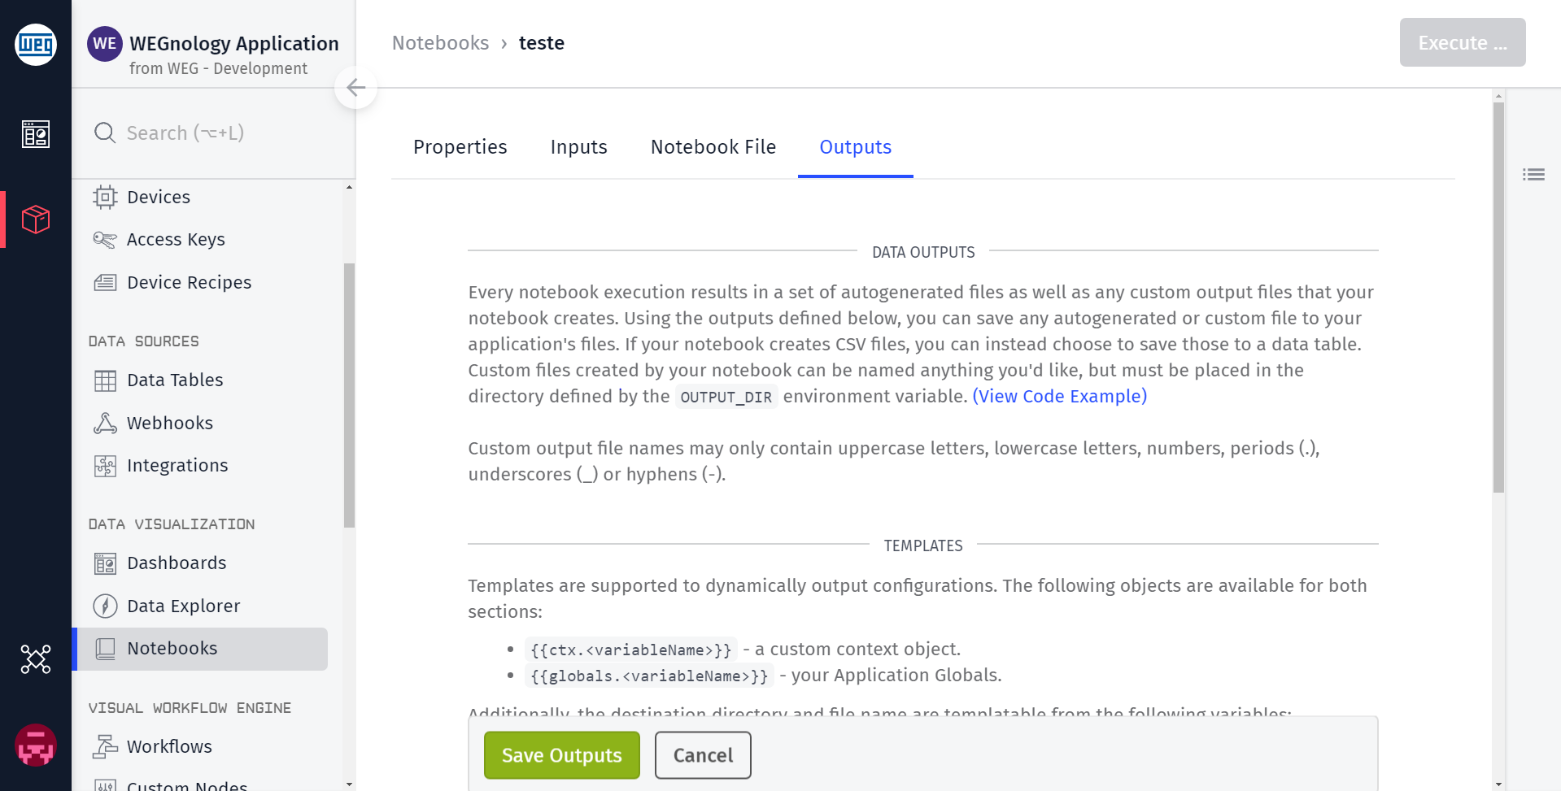1561x791 pixels.
Task: Click the Integrations puzzle icon
Action: pyautogui.click(x=105, y=466)
